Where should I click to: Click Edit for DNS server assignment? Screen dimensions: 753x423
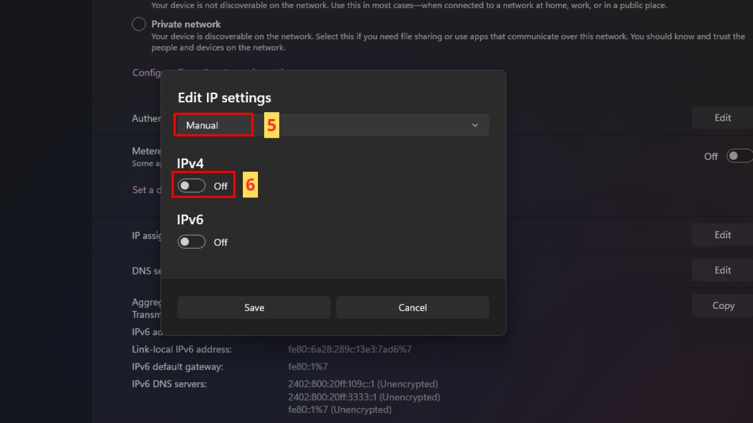point(722,270)
